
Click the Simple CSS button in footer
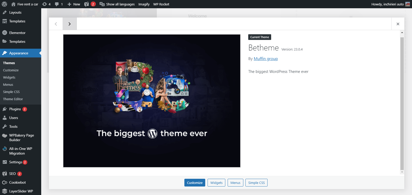[x=256, y=183]
